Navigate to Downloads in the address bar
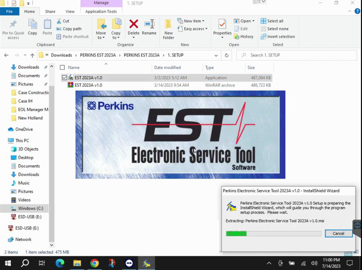362x270 pixels. pos(62,55)
